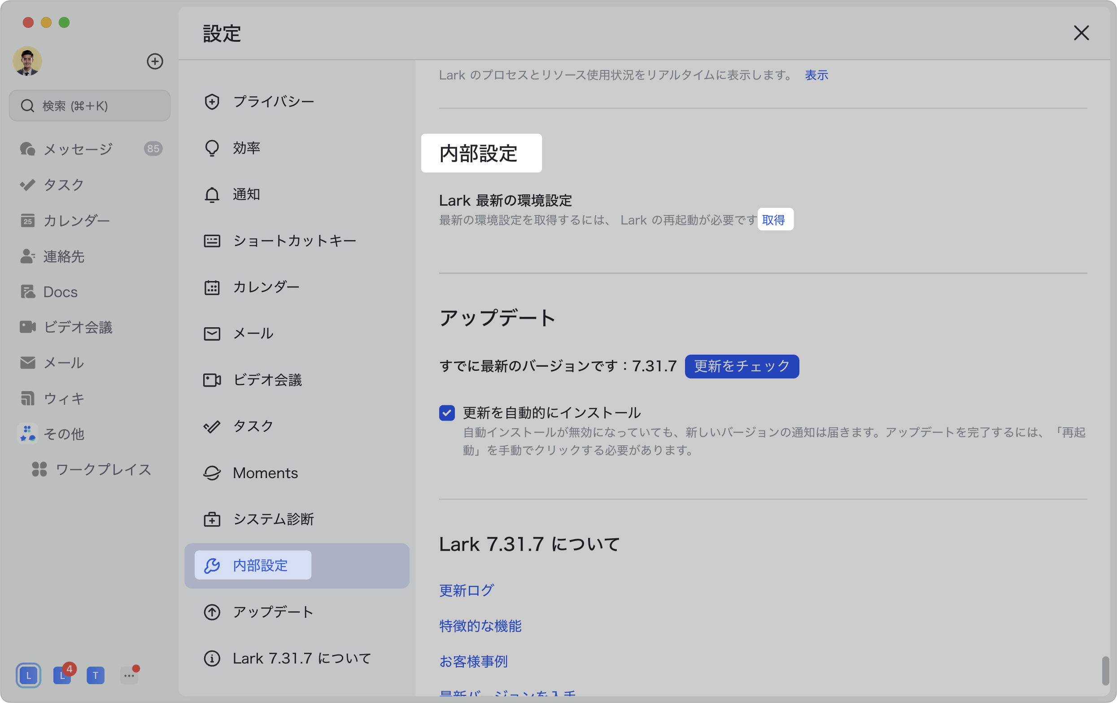This screenshot has height=703, width=1117.
Task: Open the Docs section in sidebar
Action: pos(60,292)
